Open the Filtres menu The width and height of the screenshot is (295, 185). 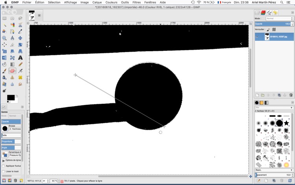point(136,2)
